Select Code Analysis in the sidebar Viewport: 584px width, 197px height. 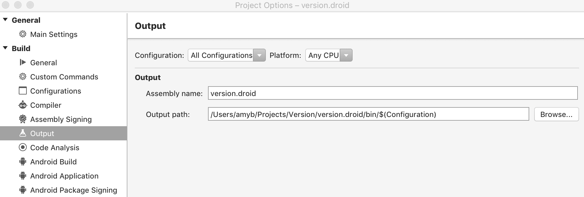(x=54, y=147)
